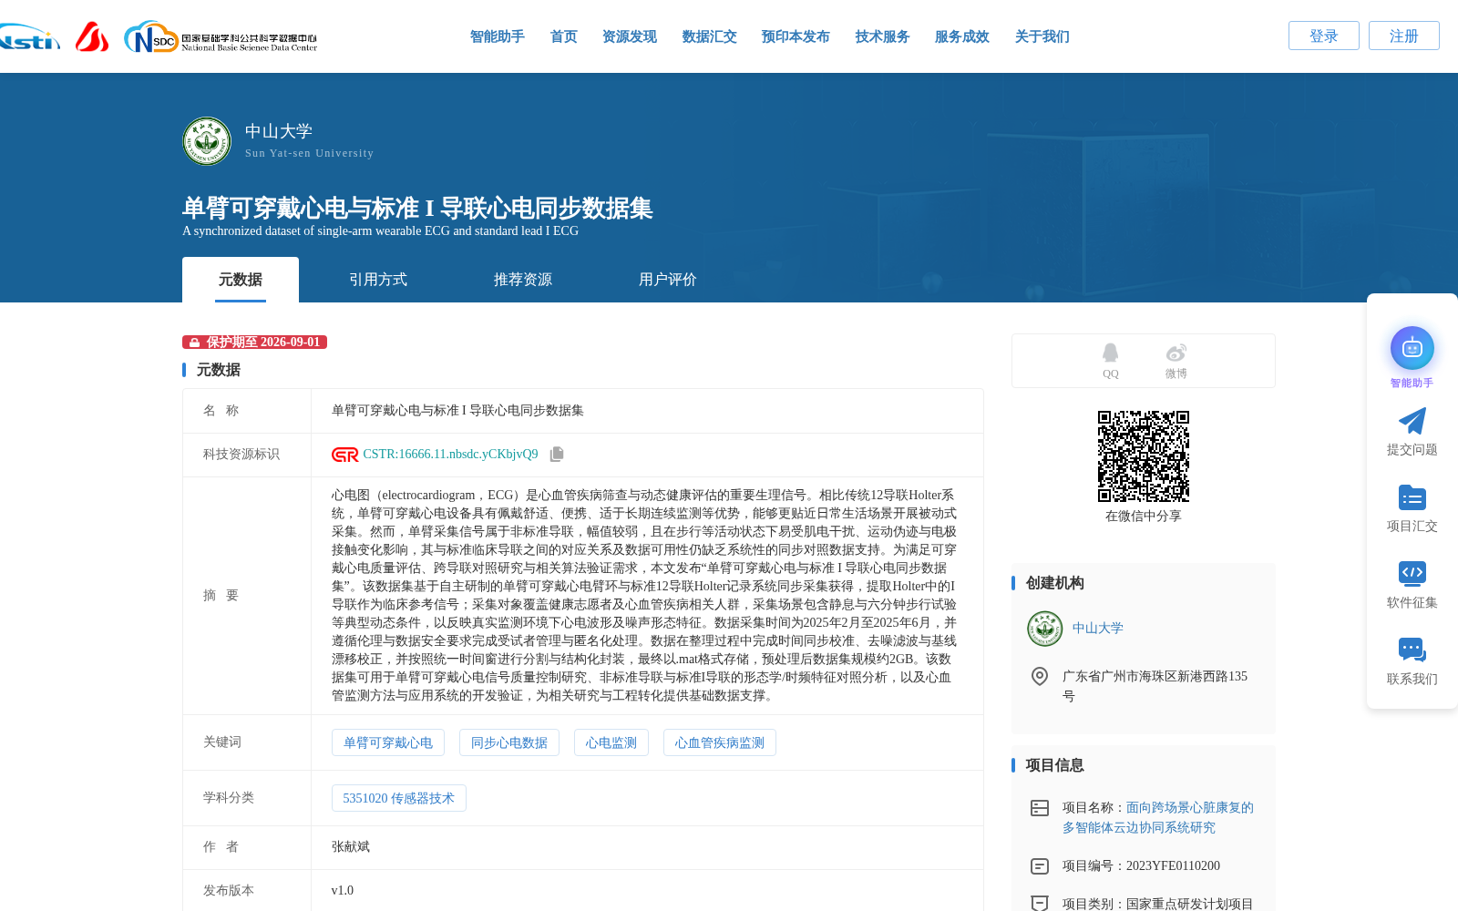Click the project name icon under 项目信息
The height and width of the screenshot is (911, 1458).
click(x=1040, y=808)
